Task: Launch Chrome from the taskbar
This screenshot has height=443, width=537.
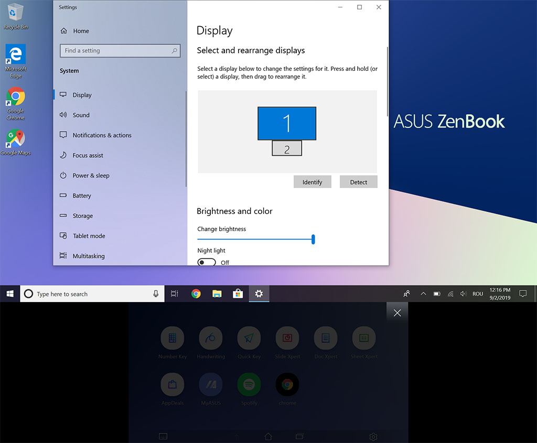Action: point(196,294)
